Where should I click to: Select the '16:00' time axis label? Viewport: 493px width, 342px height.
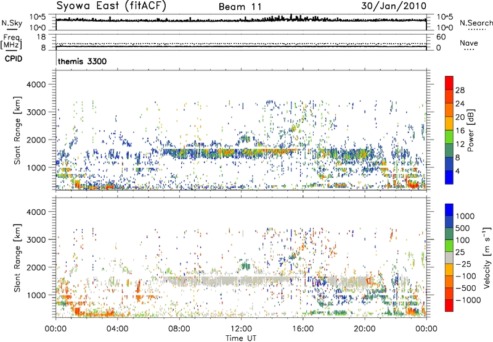pos(303,329)
